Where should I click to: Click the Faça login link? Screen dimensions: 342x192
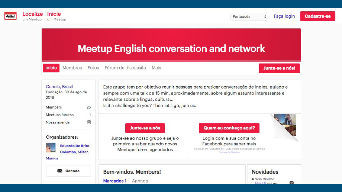tap(284, 16)
